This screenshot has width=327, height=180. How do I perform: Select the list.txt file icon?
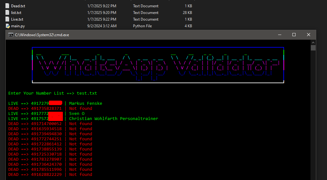click(8, 12)
